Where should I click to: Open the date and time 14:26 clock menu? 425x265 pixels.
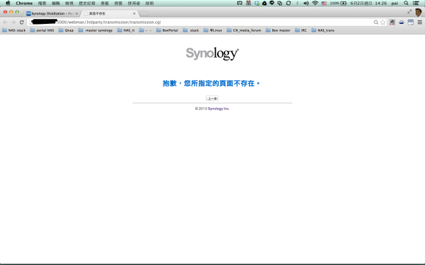point(369,3)
